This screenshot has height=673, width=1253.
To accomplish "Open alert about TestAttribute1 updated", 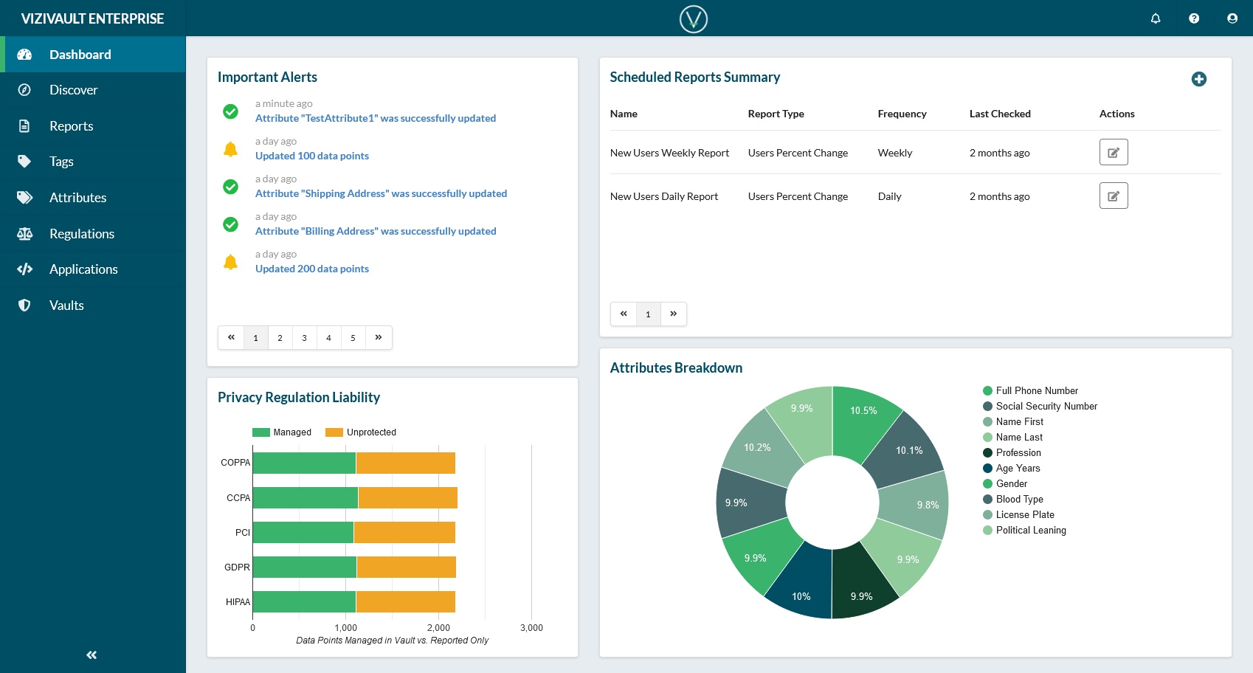I will [376, 118].
